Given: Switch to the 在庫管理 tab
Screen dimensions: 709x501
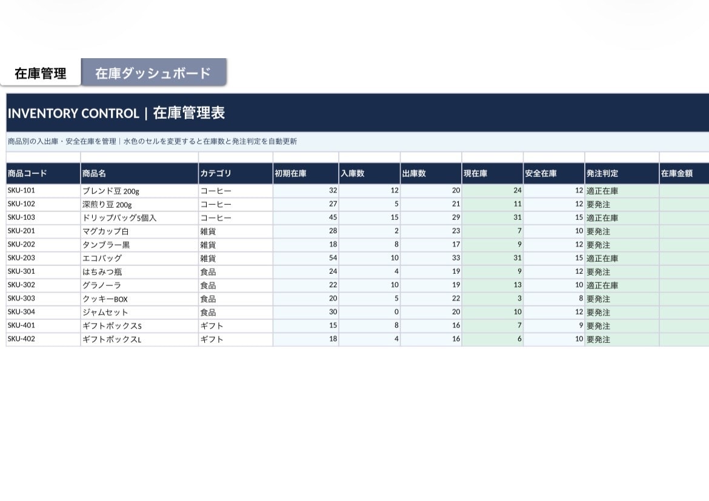Looking at the screenshot, I should tap(40, 73).
